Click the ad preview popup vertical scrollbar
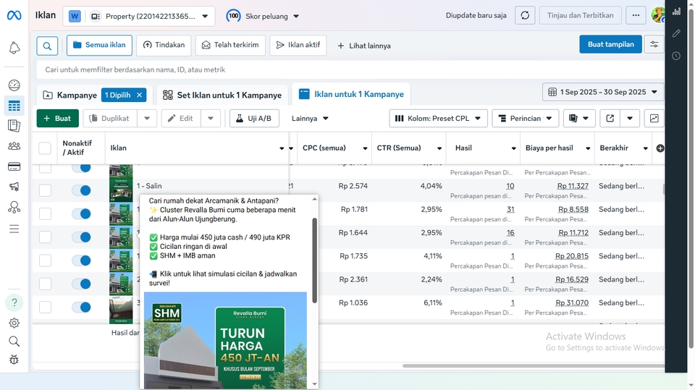695x390 pixels. click(x=314, y=260)
